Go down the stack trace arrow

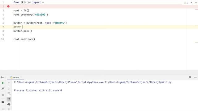coord(9,88)
